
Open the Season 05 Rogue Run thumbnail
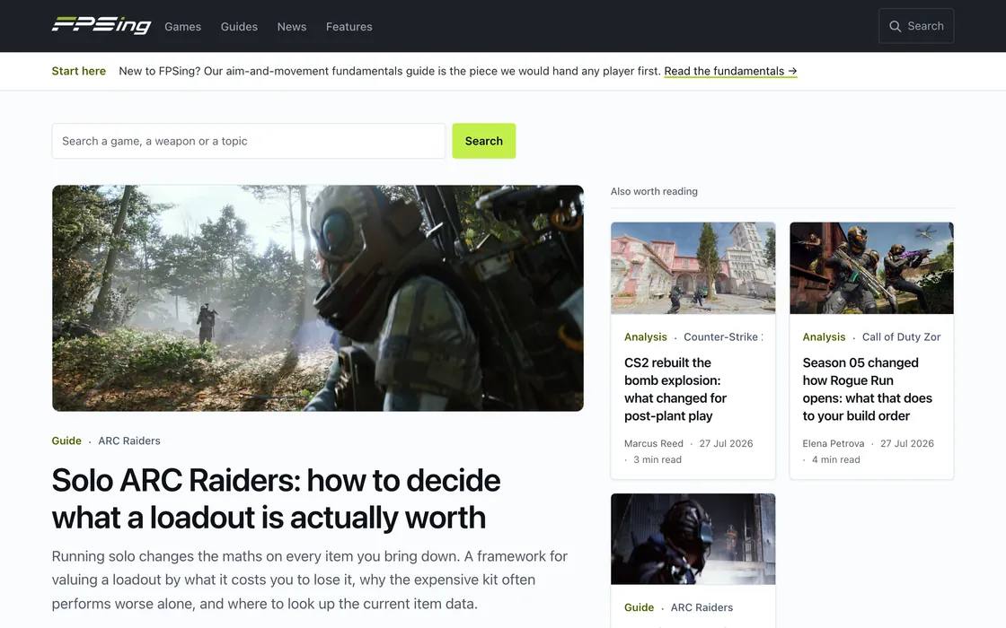[871, 268]
